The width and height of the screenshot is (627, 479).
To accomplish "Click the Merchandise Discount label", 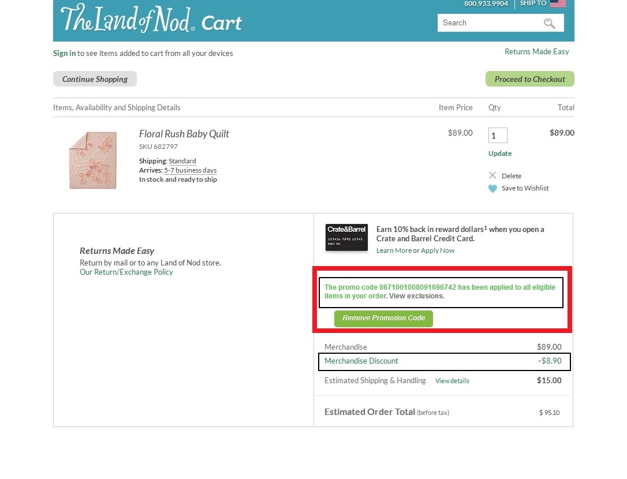I will (x=361, y=361).
